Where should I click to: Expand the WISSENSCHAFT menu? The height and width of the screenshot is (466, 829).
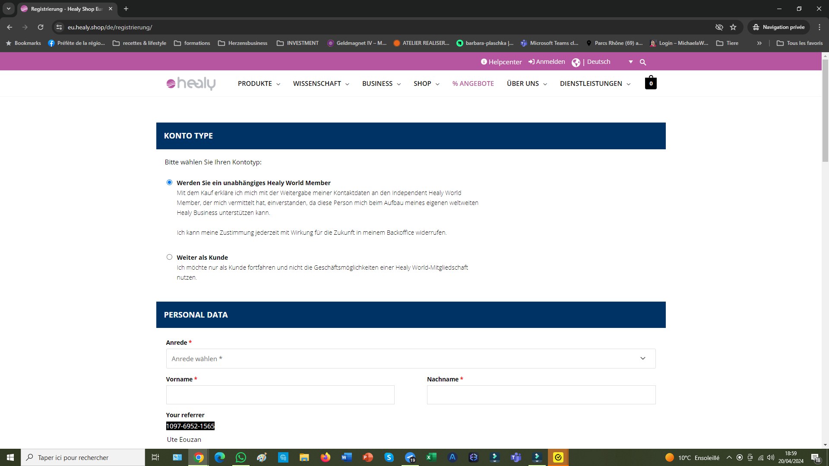click(321, 84)
